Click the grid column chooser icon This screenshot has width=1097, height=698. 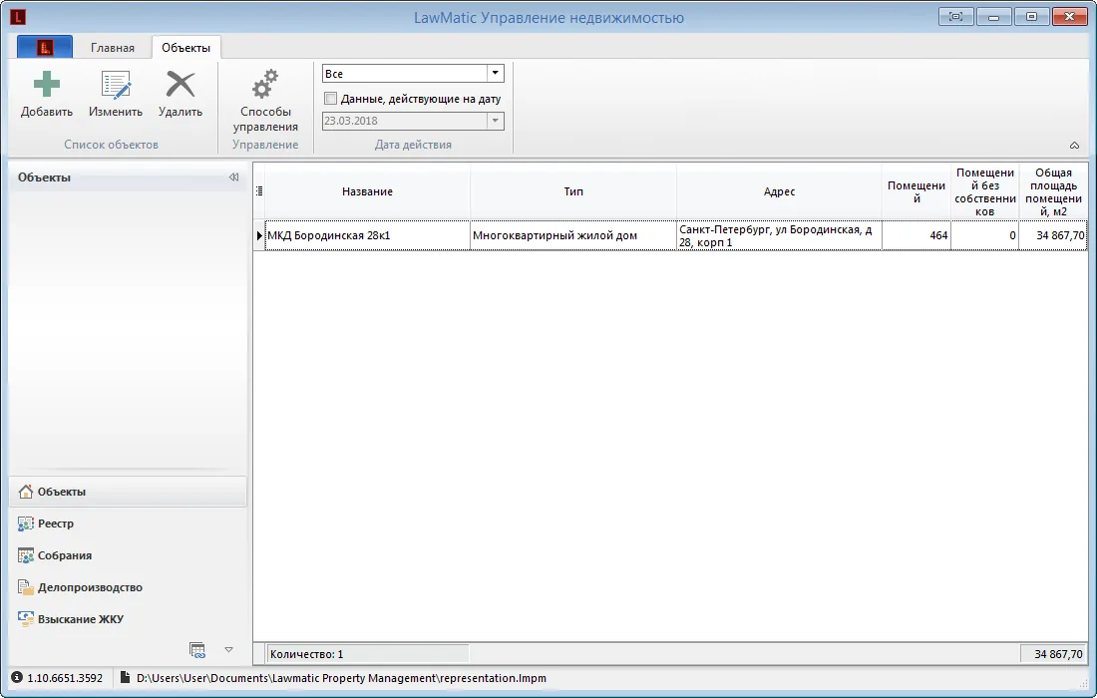(259, 191)
